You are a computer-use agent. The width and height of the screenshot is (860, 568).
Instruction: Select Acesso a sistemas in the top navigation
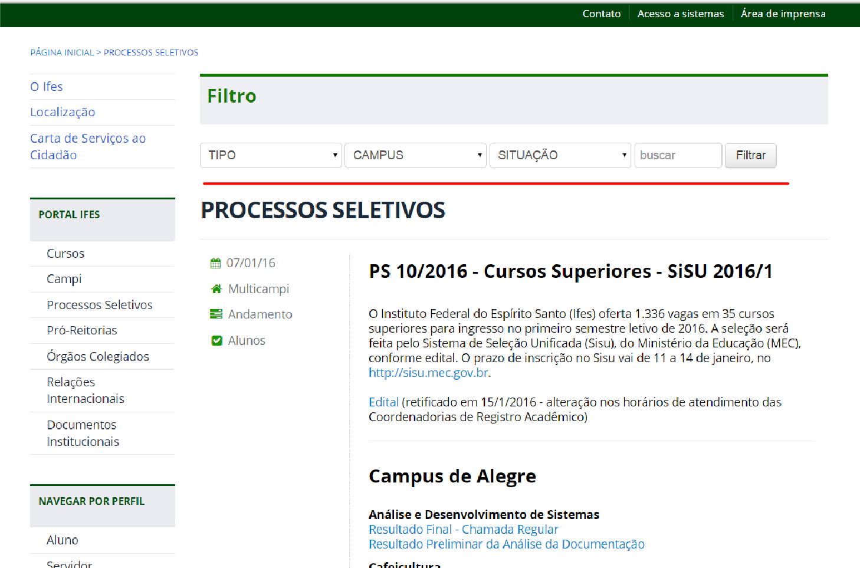pyautogui.click(x=680, y=13)
